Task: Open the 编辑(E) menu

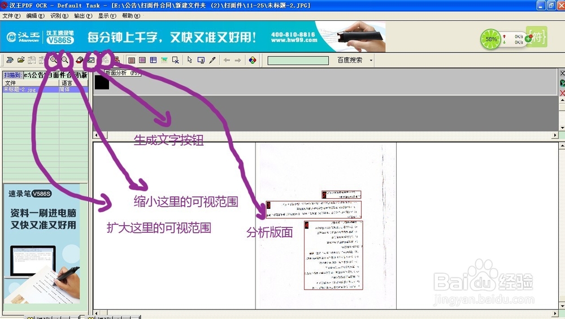Action: coord(35,16)
